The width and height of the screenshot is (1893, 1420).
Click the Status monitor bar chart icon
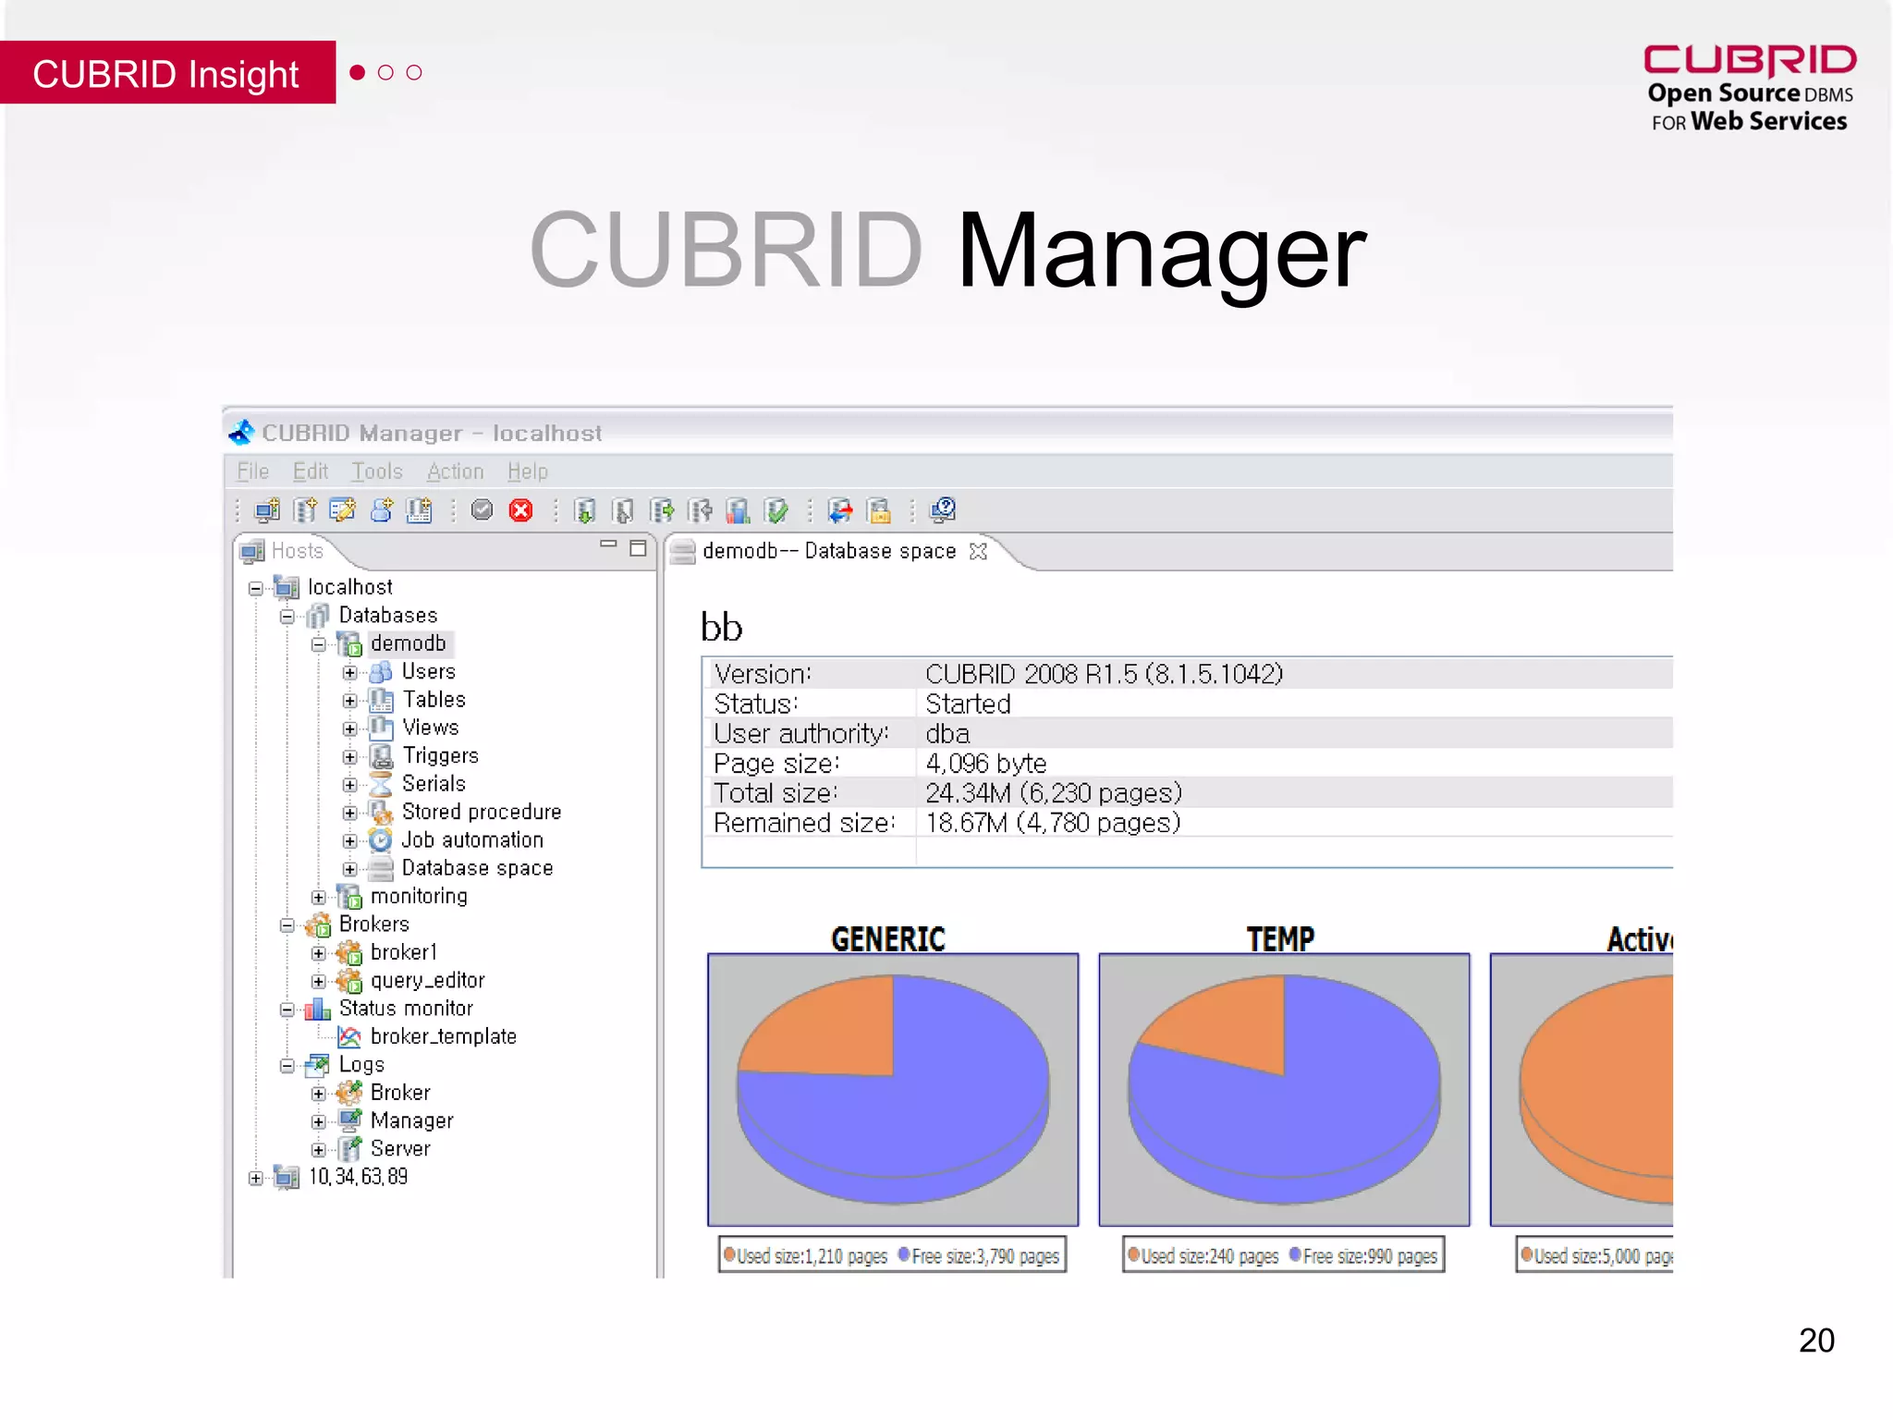tap(317, 1009)
